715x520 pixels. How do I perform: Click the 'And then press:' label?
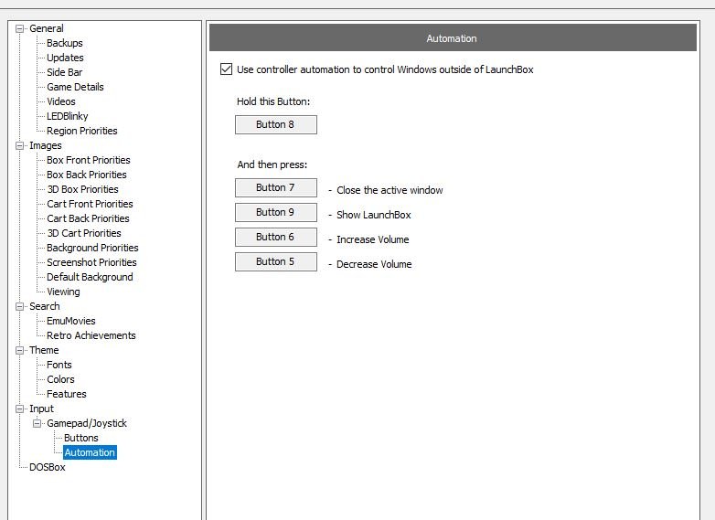pos(272,164)
